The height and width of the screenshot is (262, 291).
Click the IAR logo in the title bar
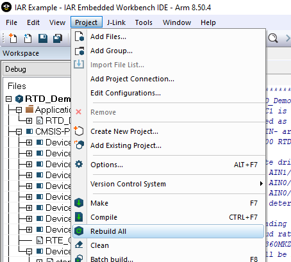(x=6, y=7)
